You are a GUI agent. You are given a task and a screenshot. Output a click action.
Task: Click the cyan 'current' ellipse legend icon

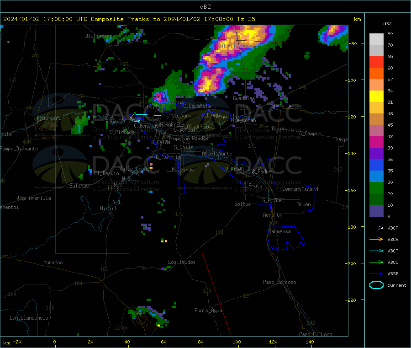[x=376, y=285]
